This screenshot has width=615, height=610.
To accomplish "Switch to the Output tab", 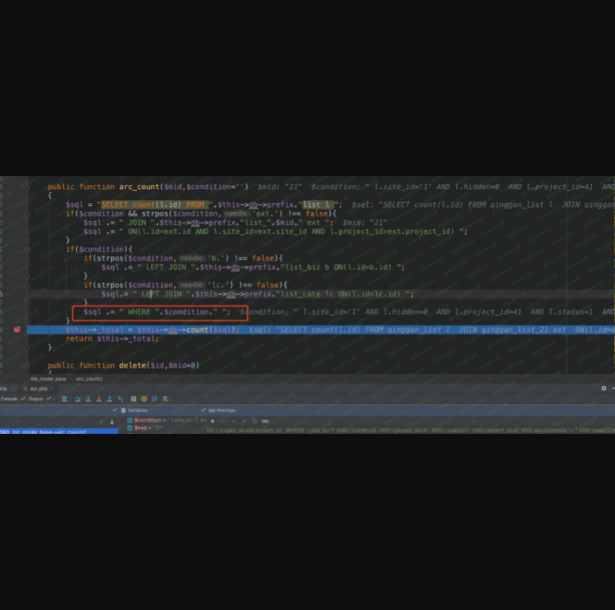I will click(x=35, y=399).
